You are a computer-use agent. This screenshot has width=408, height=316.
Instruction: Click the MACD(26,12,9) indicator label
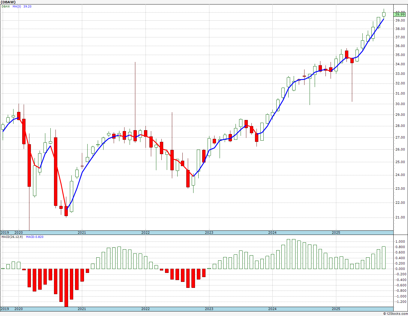12,237
